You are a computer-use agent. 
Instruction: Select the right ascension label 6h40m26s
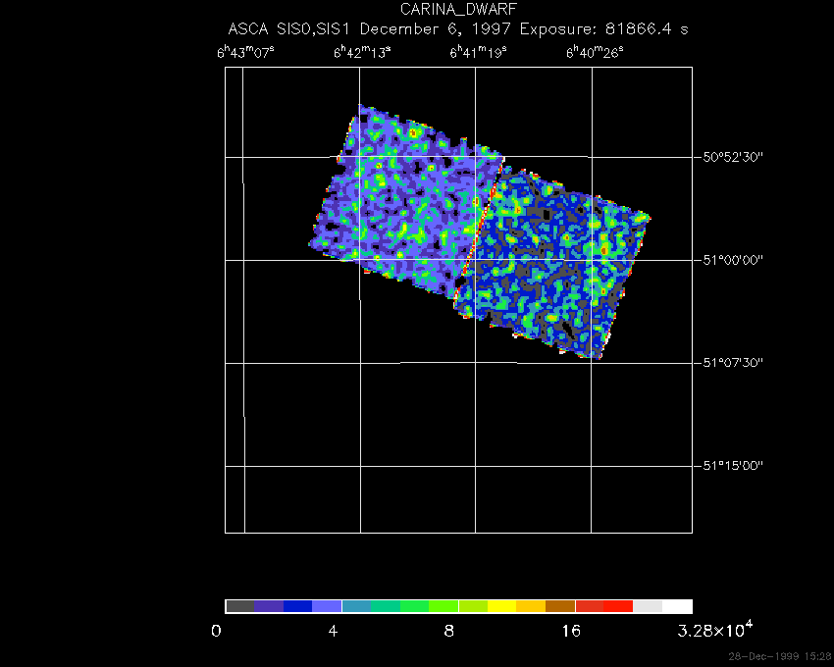(x=595, y=52)
